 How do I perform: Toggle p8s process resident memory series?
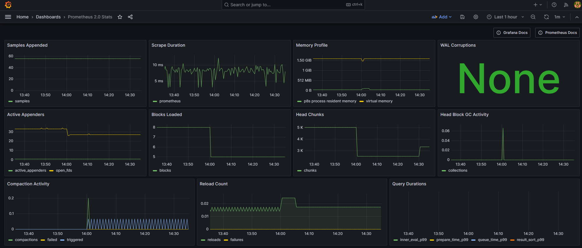tap(330, 101)
